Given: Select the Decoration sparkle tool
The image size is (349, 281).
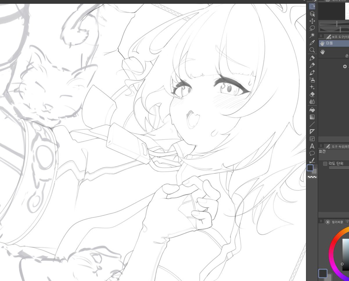Looking at the screenshot, I should (x=312, y=87).
